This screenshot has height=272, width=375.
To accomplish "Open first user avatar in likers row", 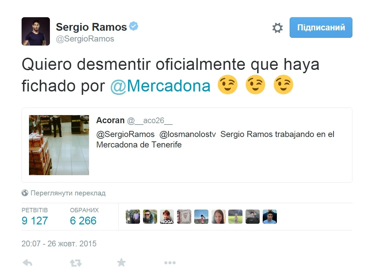I will tap(133, 217).
